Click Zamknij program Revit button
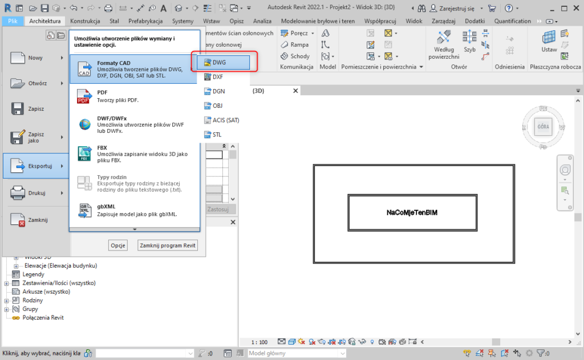Image resolution: width=584 pixels, height=360 pixels. tap(169, 245)
